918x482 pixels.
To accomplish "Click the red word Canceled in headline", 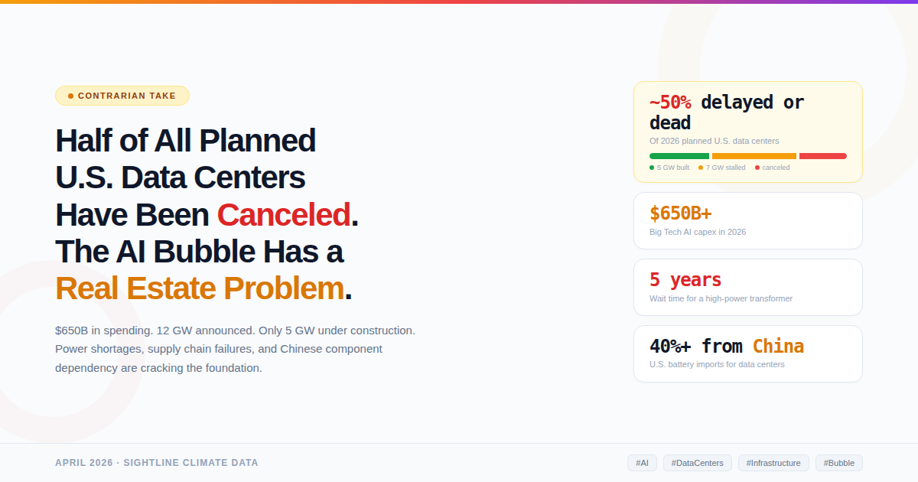I will point(284,215).
